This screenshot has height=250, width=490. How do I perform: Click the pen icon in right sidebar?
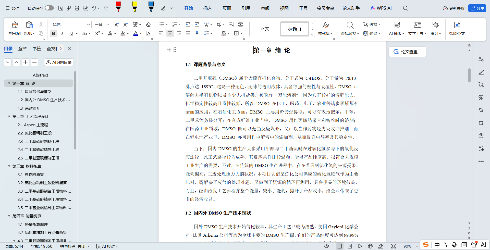coord(481,72)
